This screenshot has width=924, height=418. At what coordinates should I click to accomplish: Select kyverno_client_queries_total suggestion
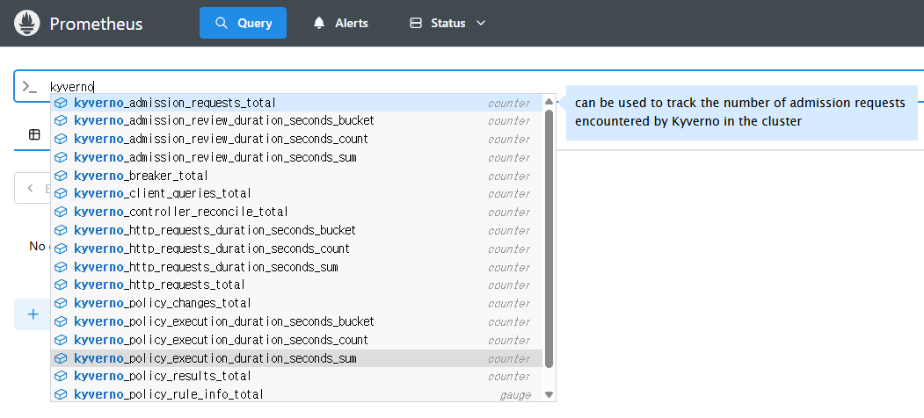(296, 194)
